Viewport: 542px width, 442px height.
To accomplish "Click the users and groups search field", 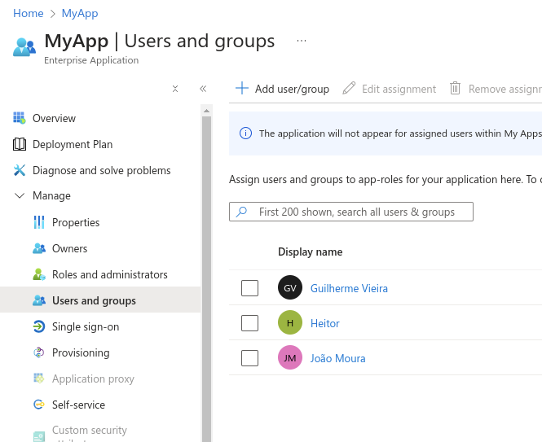I will 351,212.
